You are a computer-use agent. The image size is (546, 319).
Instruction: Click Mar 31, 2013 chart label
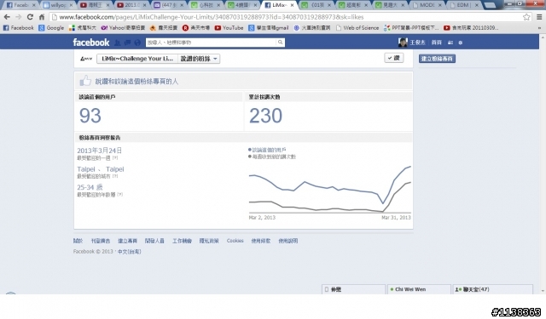pos(396,218)
